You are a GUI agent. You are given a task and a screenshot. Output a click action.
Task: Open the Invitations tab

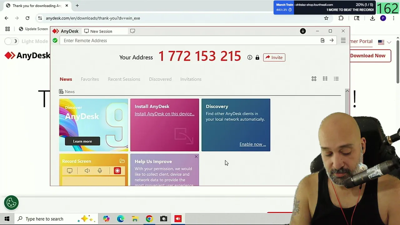point(191,79)
